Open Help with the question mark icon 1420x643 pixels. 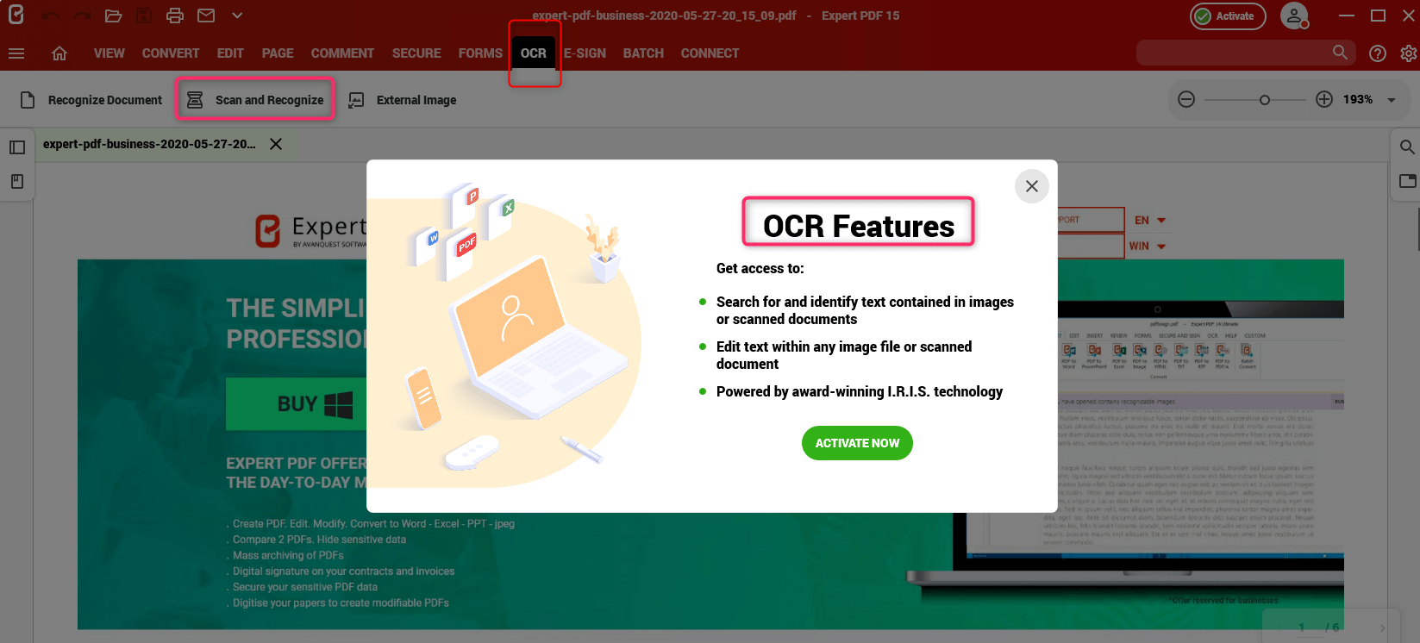click(1378, 53)
